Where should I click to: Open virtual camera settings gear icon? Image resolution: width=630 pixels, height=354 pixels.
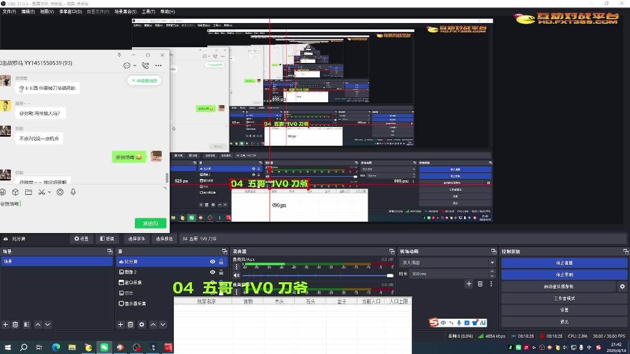(622, 286)
